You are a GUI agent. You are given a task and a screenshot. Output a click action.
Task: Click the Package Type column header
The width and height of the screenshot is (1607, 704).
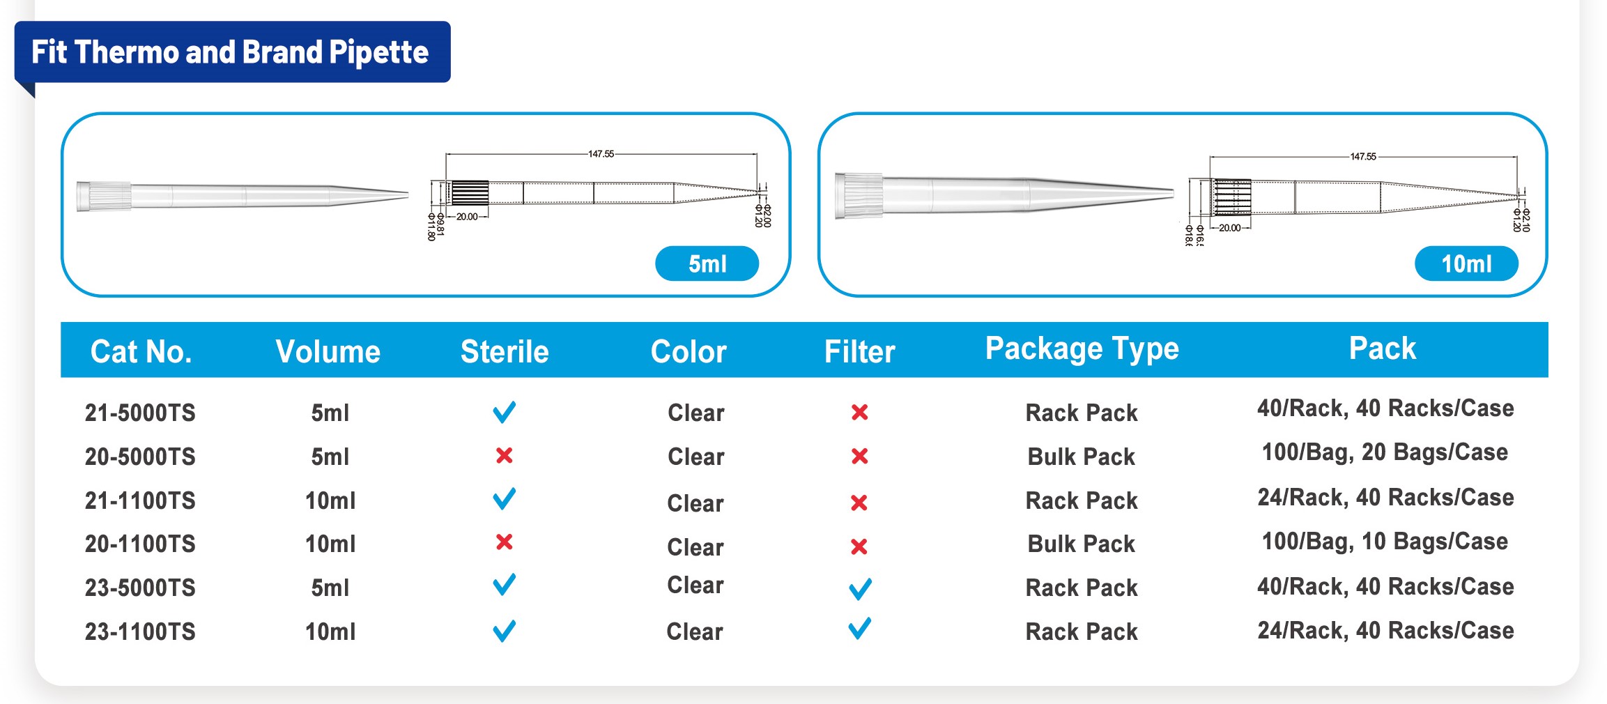(1082, 349)
